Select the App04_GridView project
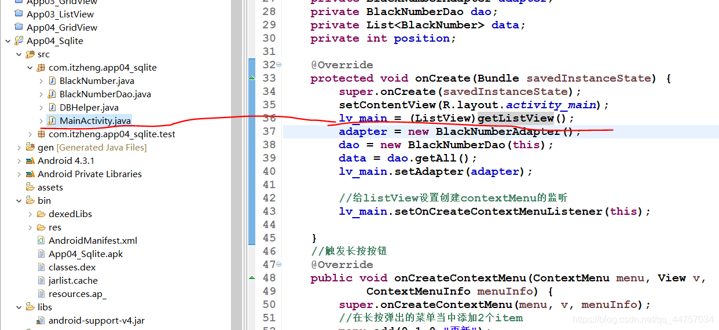This screenshot has height=330, width=719. pyautogui.click(x=62, y=27)
